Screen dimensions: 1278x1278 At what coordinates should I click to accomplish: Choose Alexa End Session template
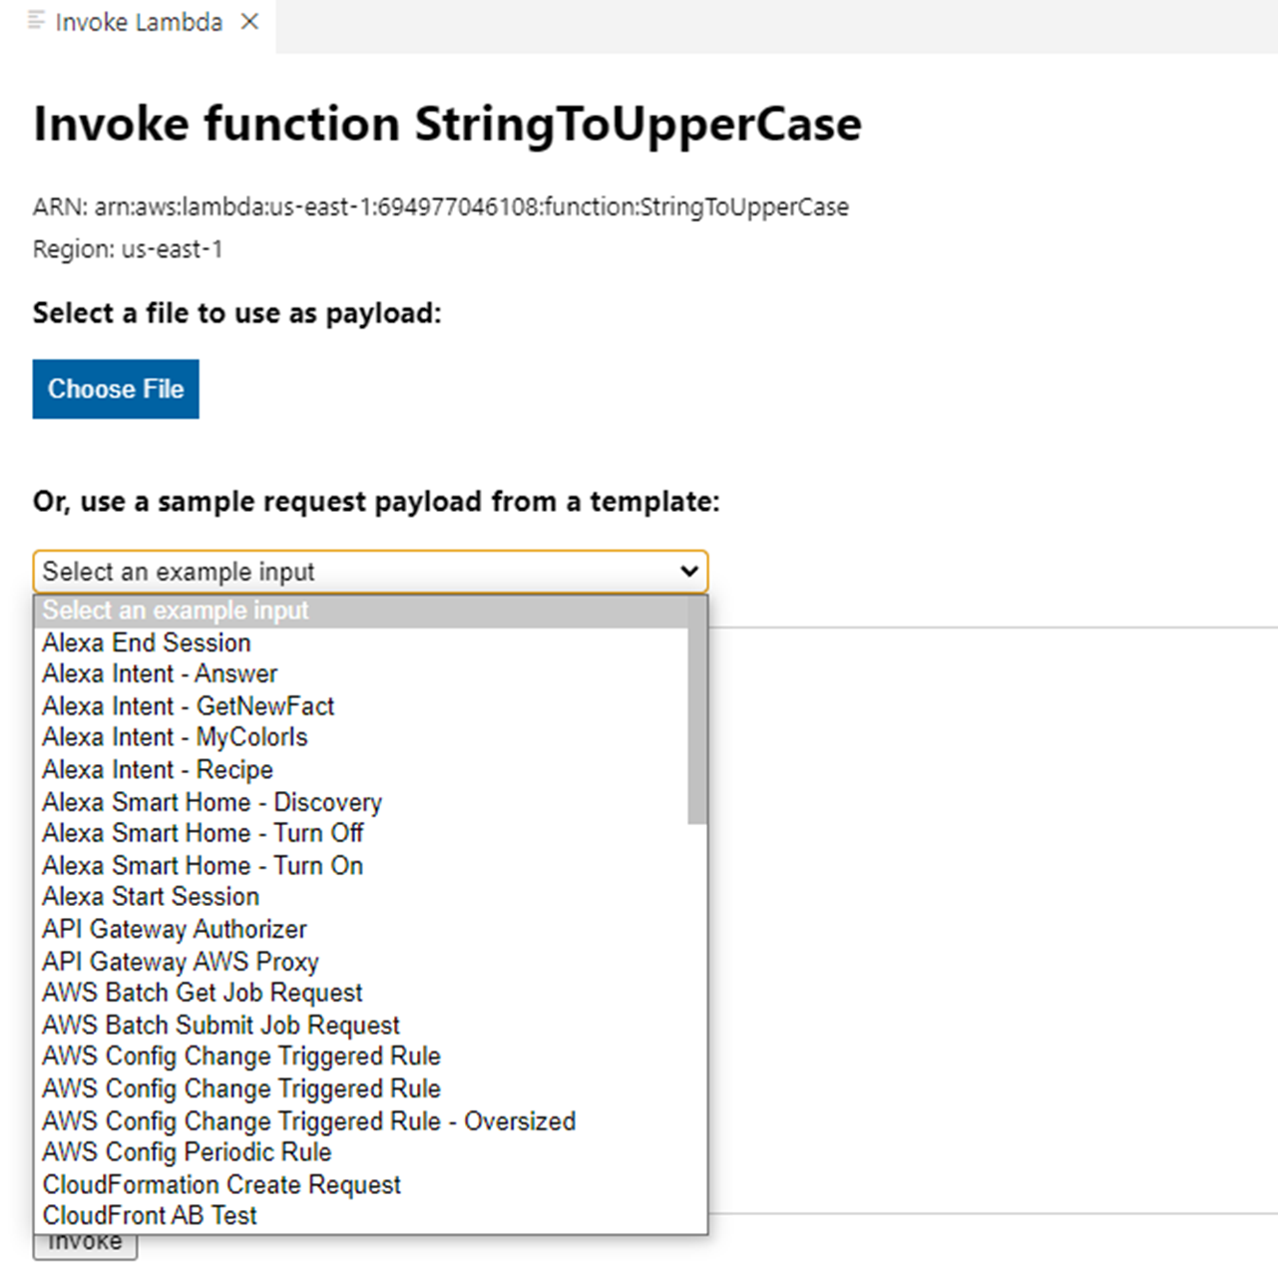(361, 642)
